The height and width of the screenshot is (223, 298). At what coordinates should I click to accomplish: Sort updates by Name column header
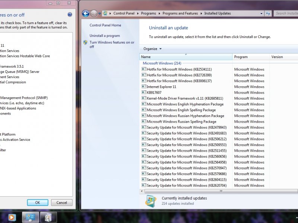(186, 57)
